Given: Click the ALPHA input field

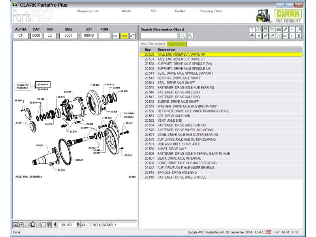Looking at the screenshot, I should tap(21, 36).
